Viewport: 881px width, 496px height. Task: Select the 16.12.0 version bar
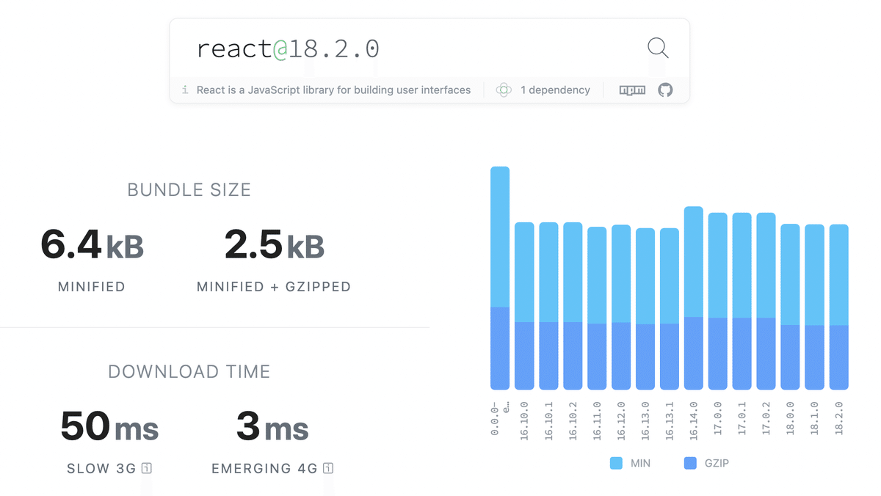pos(621,307)
